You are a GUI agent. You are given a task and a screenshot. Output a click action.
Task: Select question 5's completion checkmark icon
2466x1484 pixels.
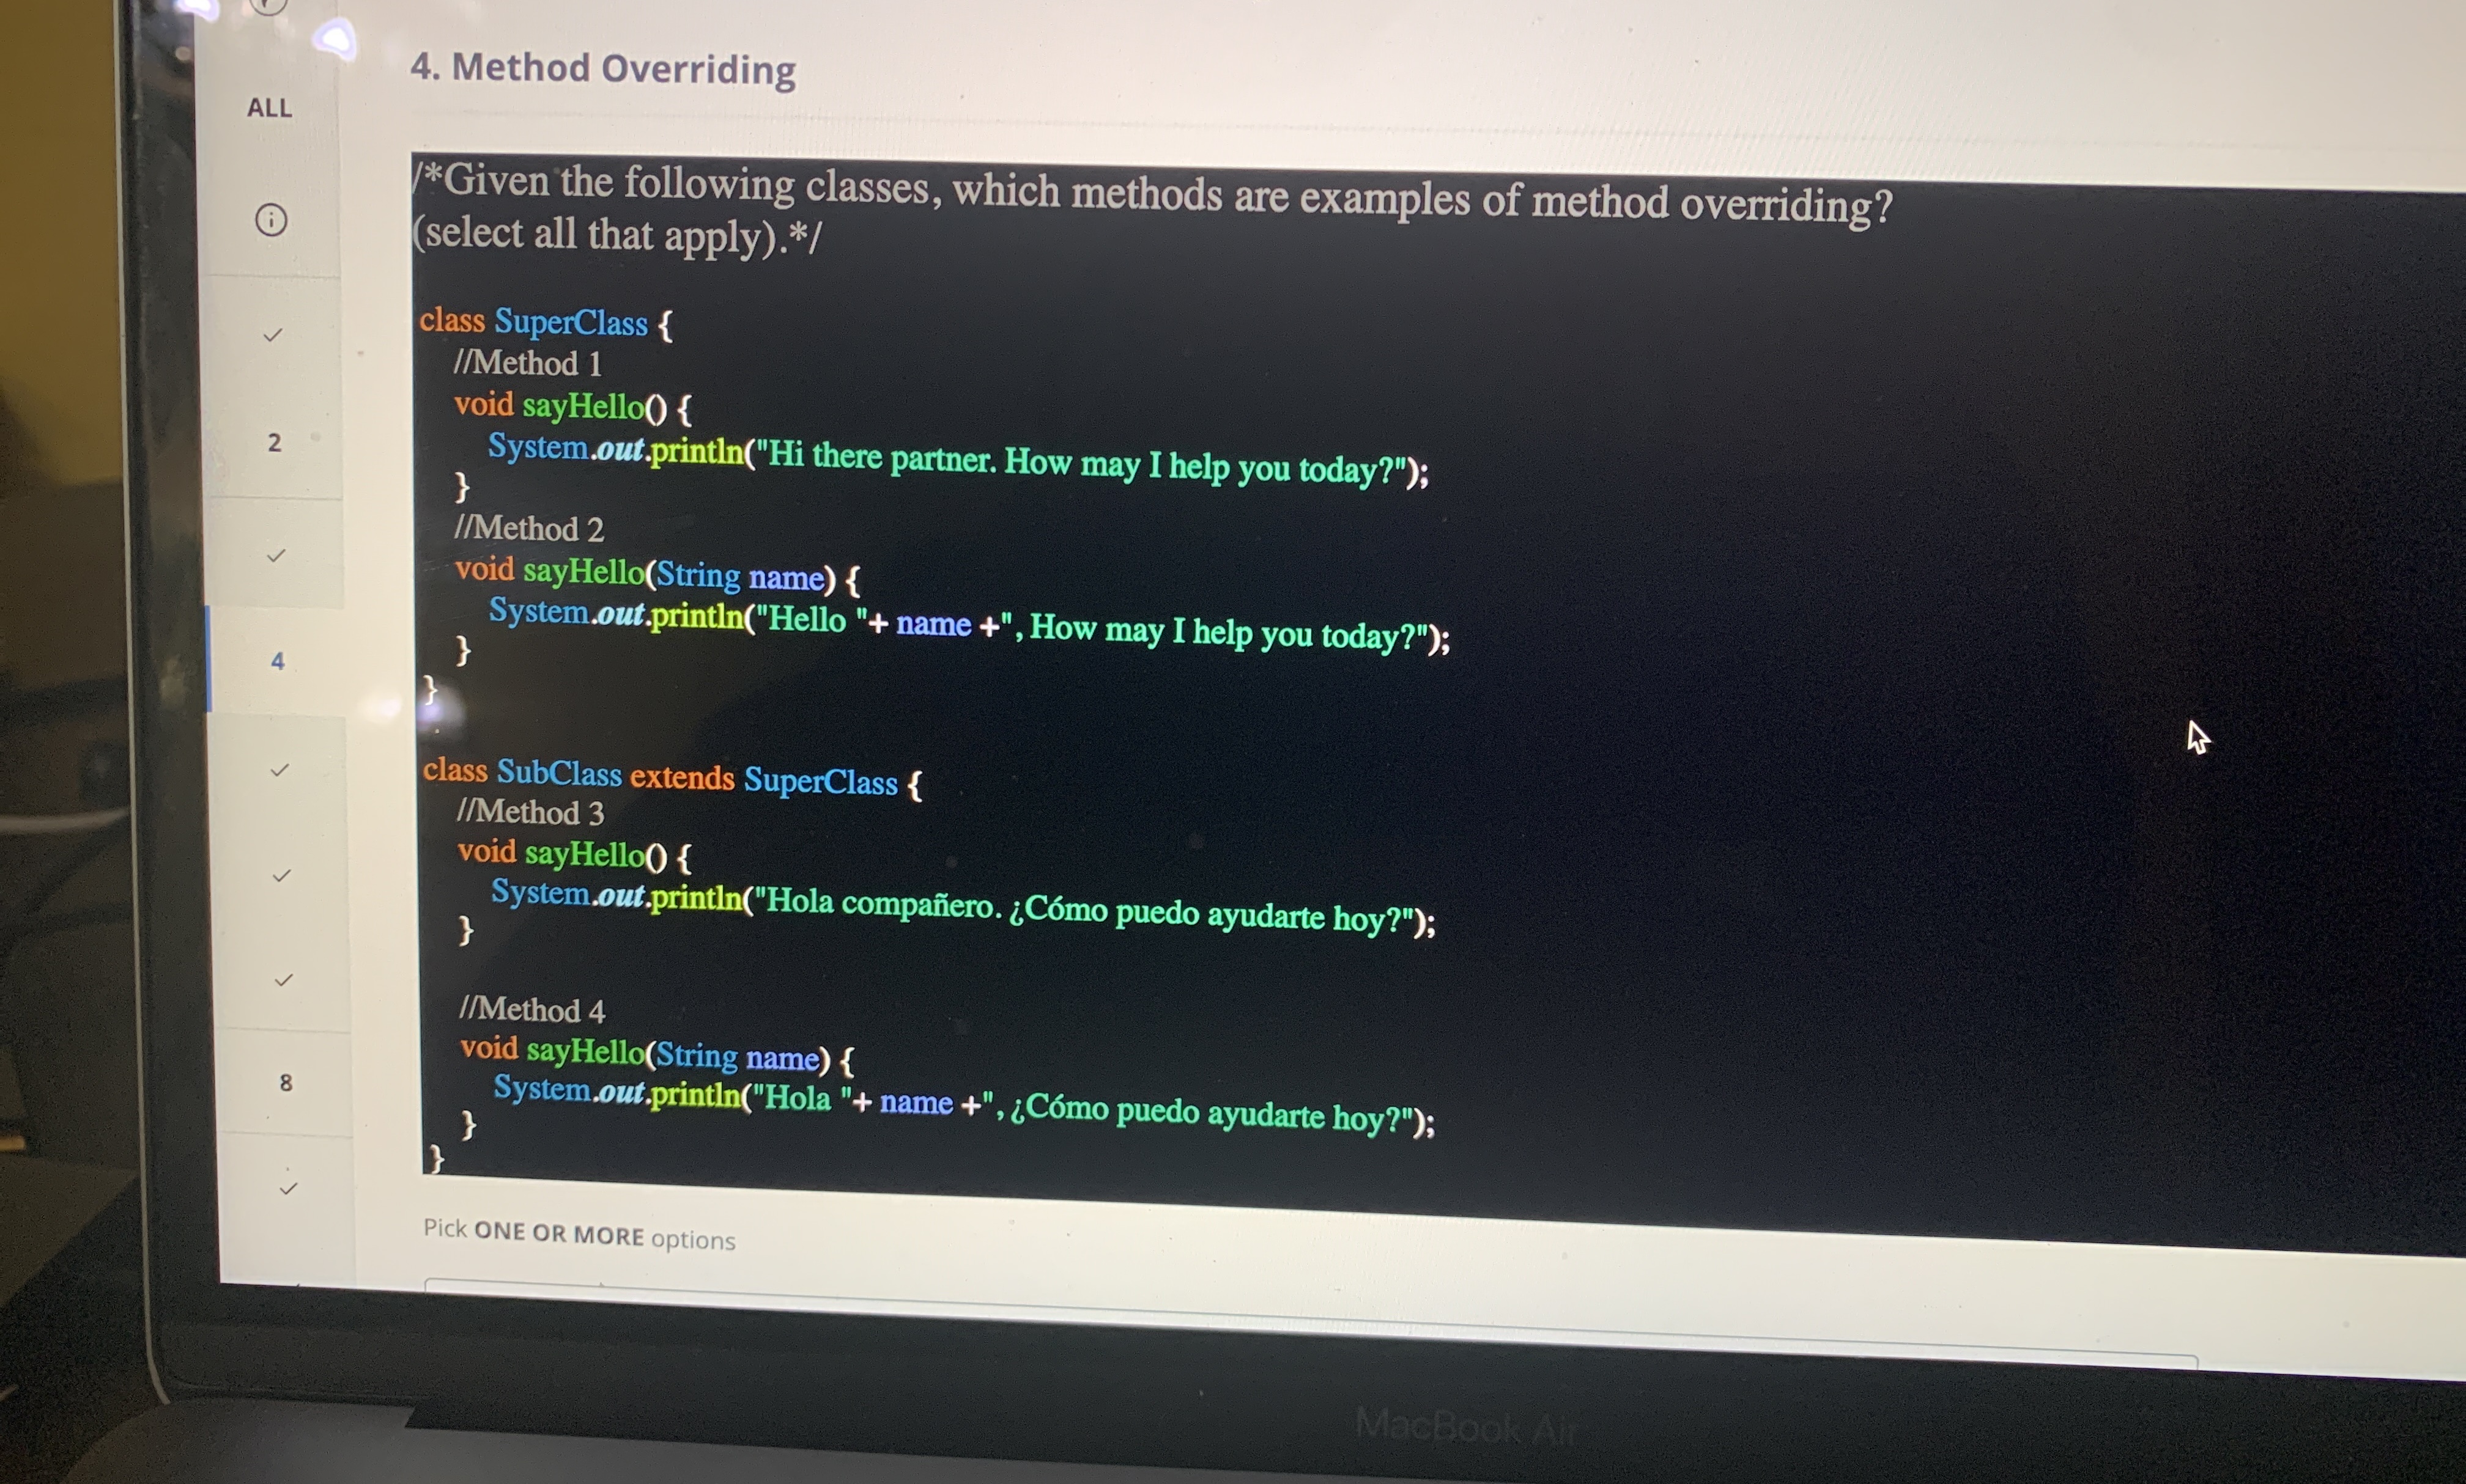(x=281, y=770)
